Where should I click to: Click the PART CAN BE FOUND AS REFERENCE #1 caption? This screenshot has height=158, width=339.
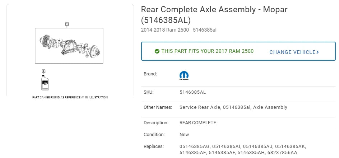(70, 97)
